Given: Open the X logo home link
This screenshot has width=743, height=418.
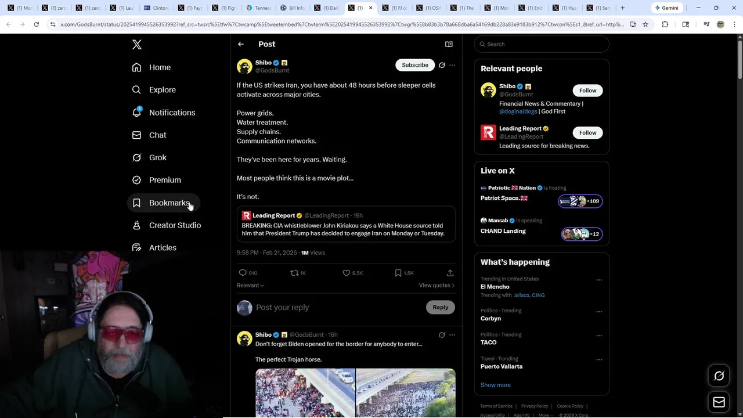Looking at the screenshot, I should pyautogui.click(x=136, y=44).
